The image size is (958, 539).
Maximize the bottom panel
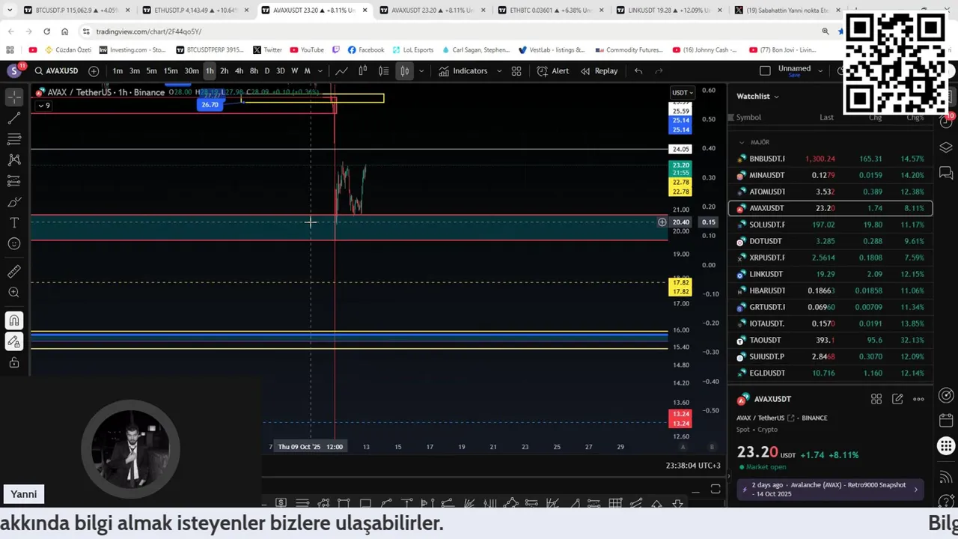716,490
